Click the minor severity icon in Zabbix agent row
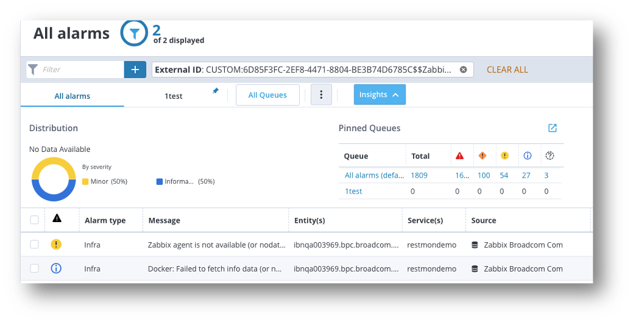Viewport: 633px width, 324px height. [56, 244]
